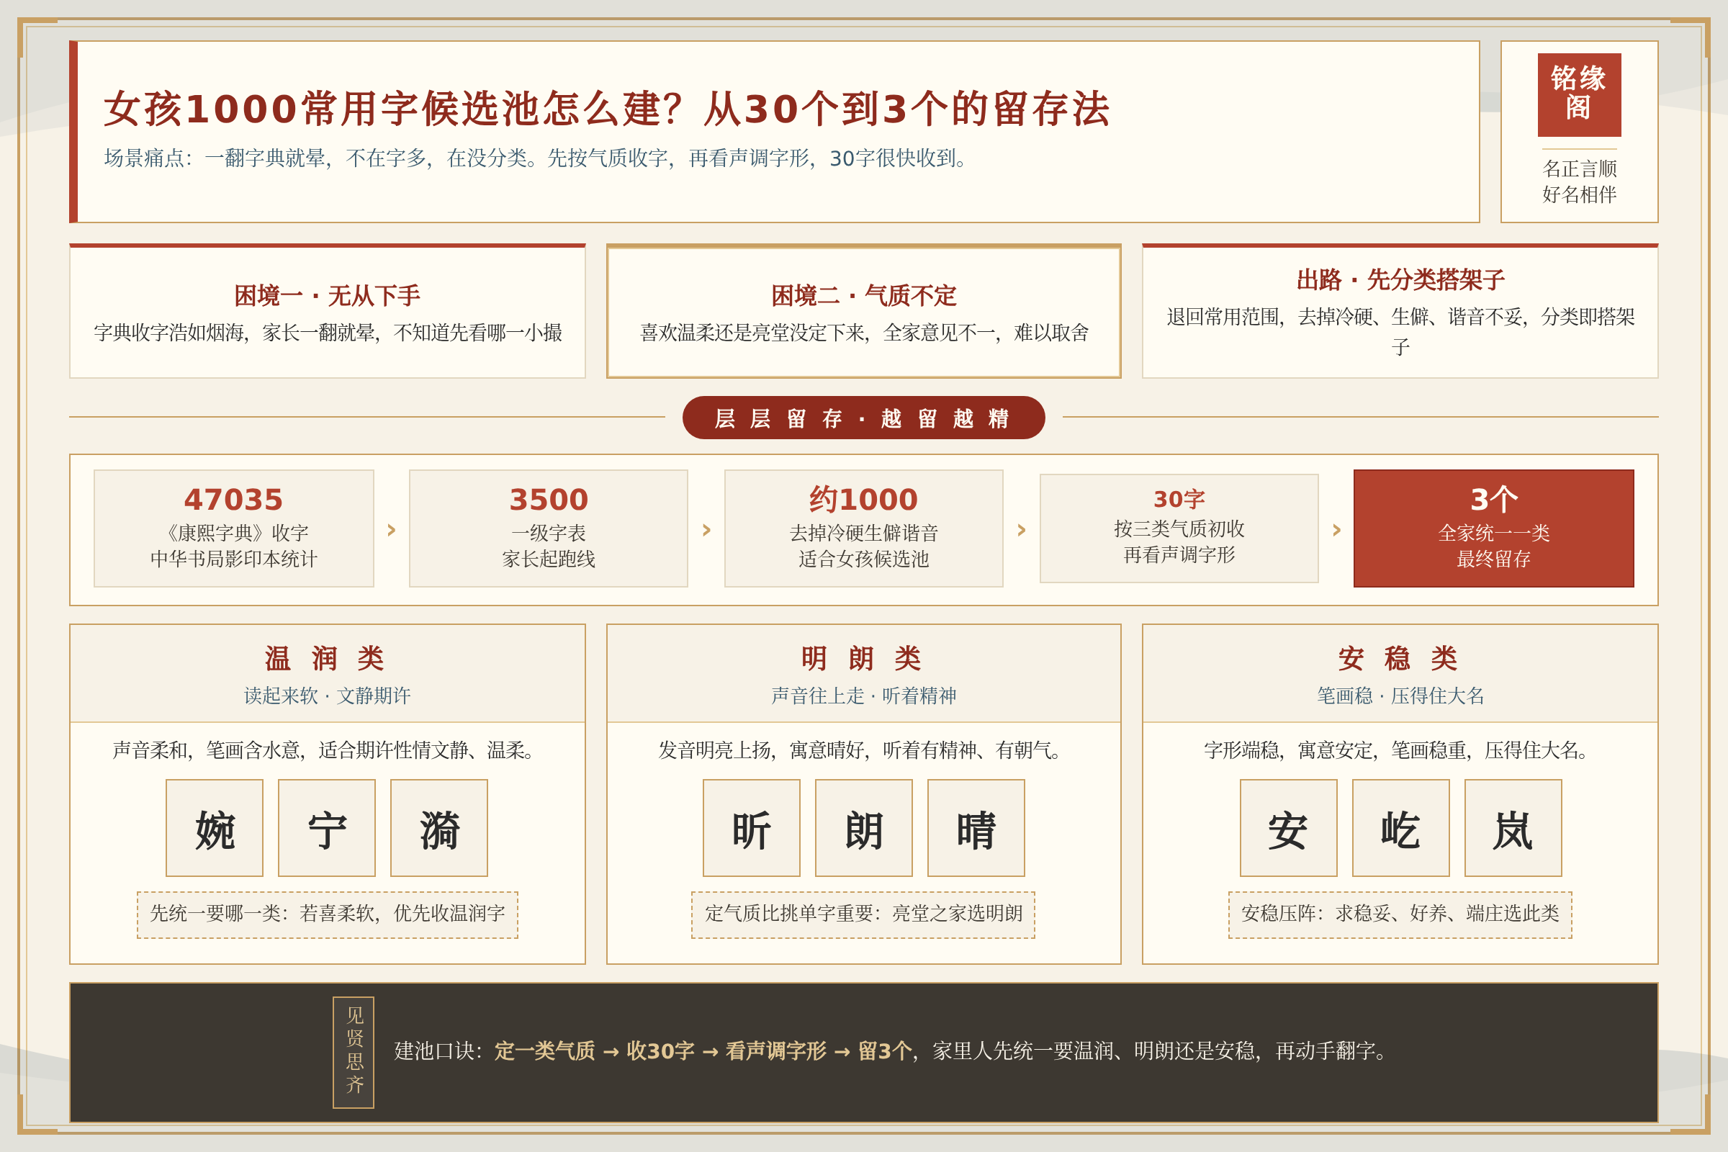
Task: Click subtitle 读起来软·文静期许
Action: 328,696
